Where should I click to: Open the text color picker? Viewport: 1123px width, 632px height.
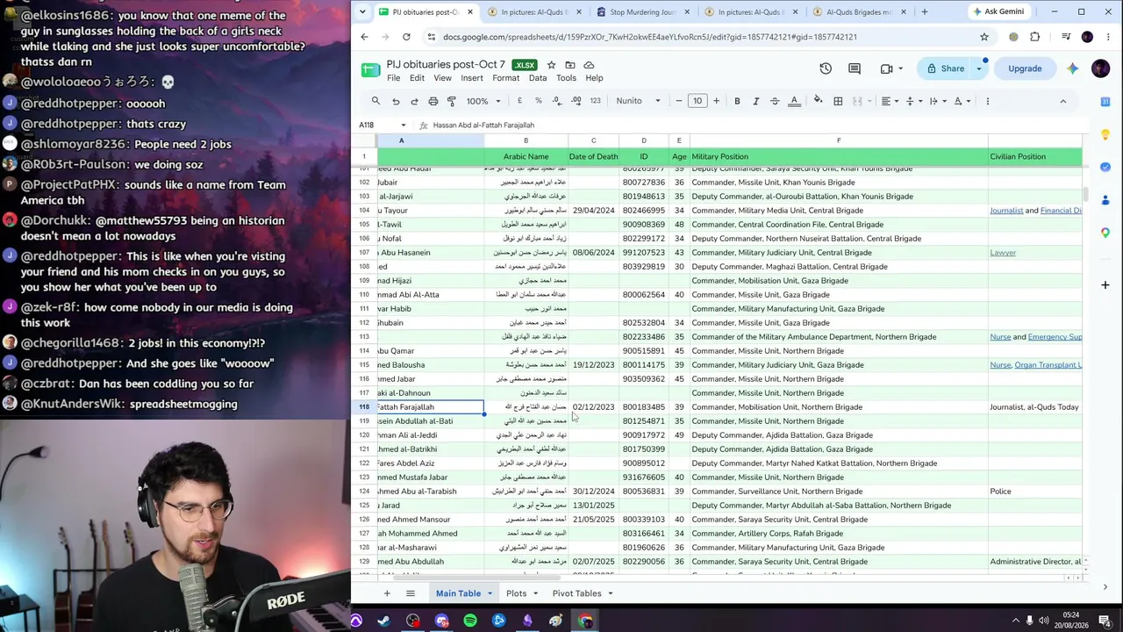click(794, 101)
